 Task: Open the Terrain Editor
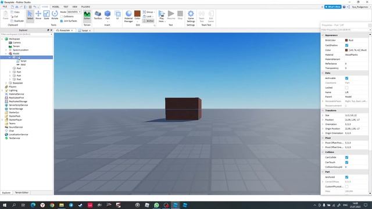point(87,16)
